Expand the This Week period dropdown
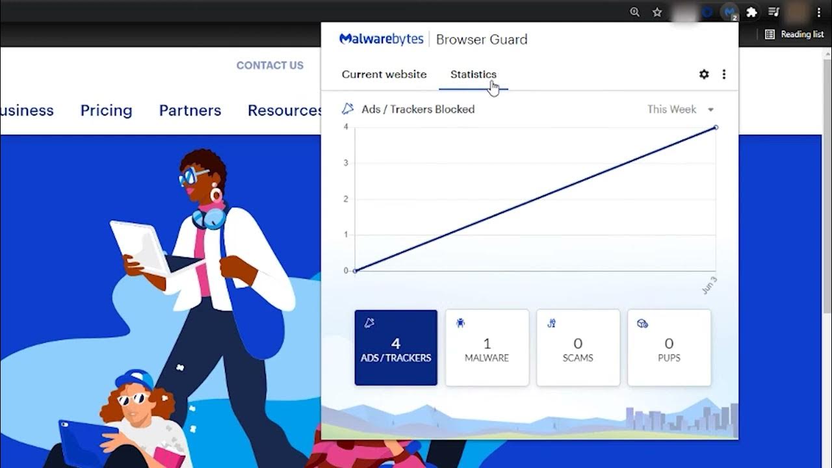This screenshot has width=832, height=468. (x=680, y=109)
